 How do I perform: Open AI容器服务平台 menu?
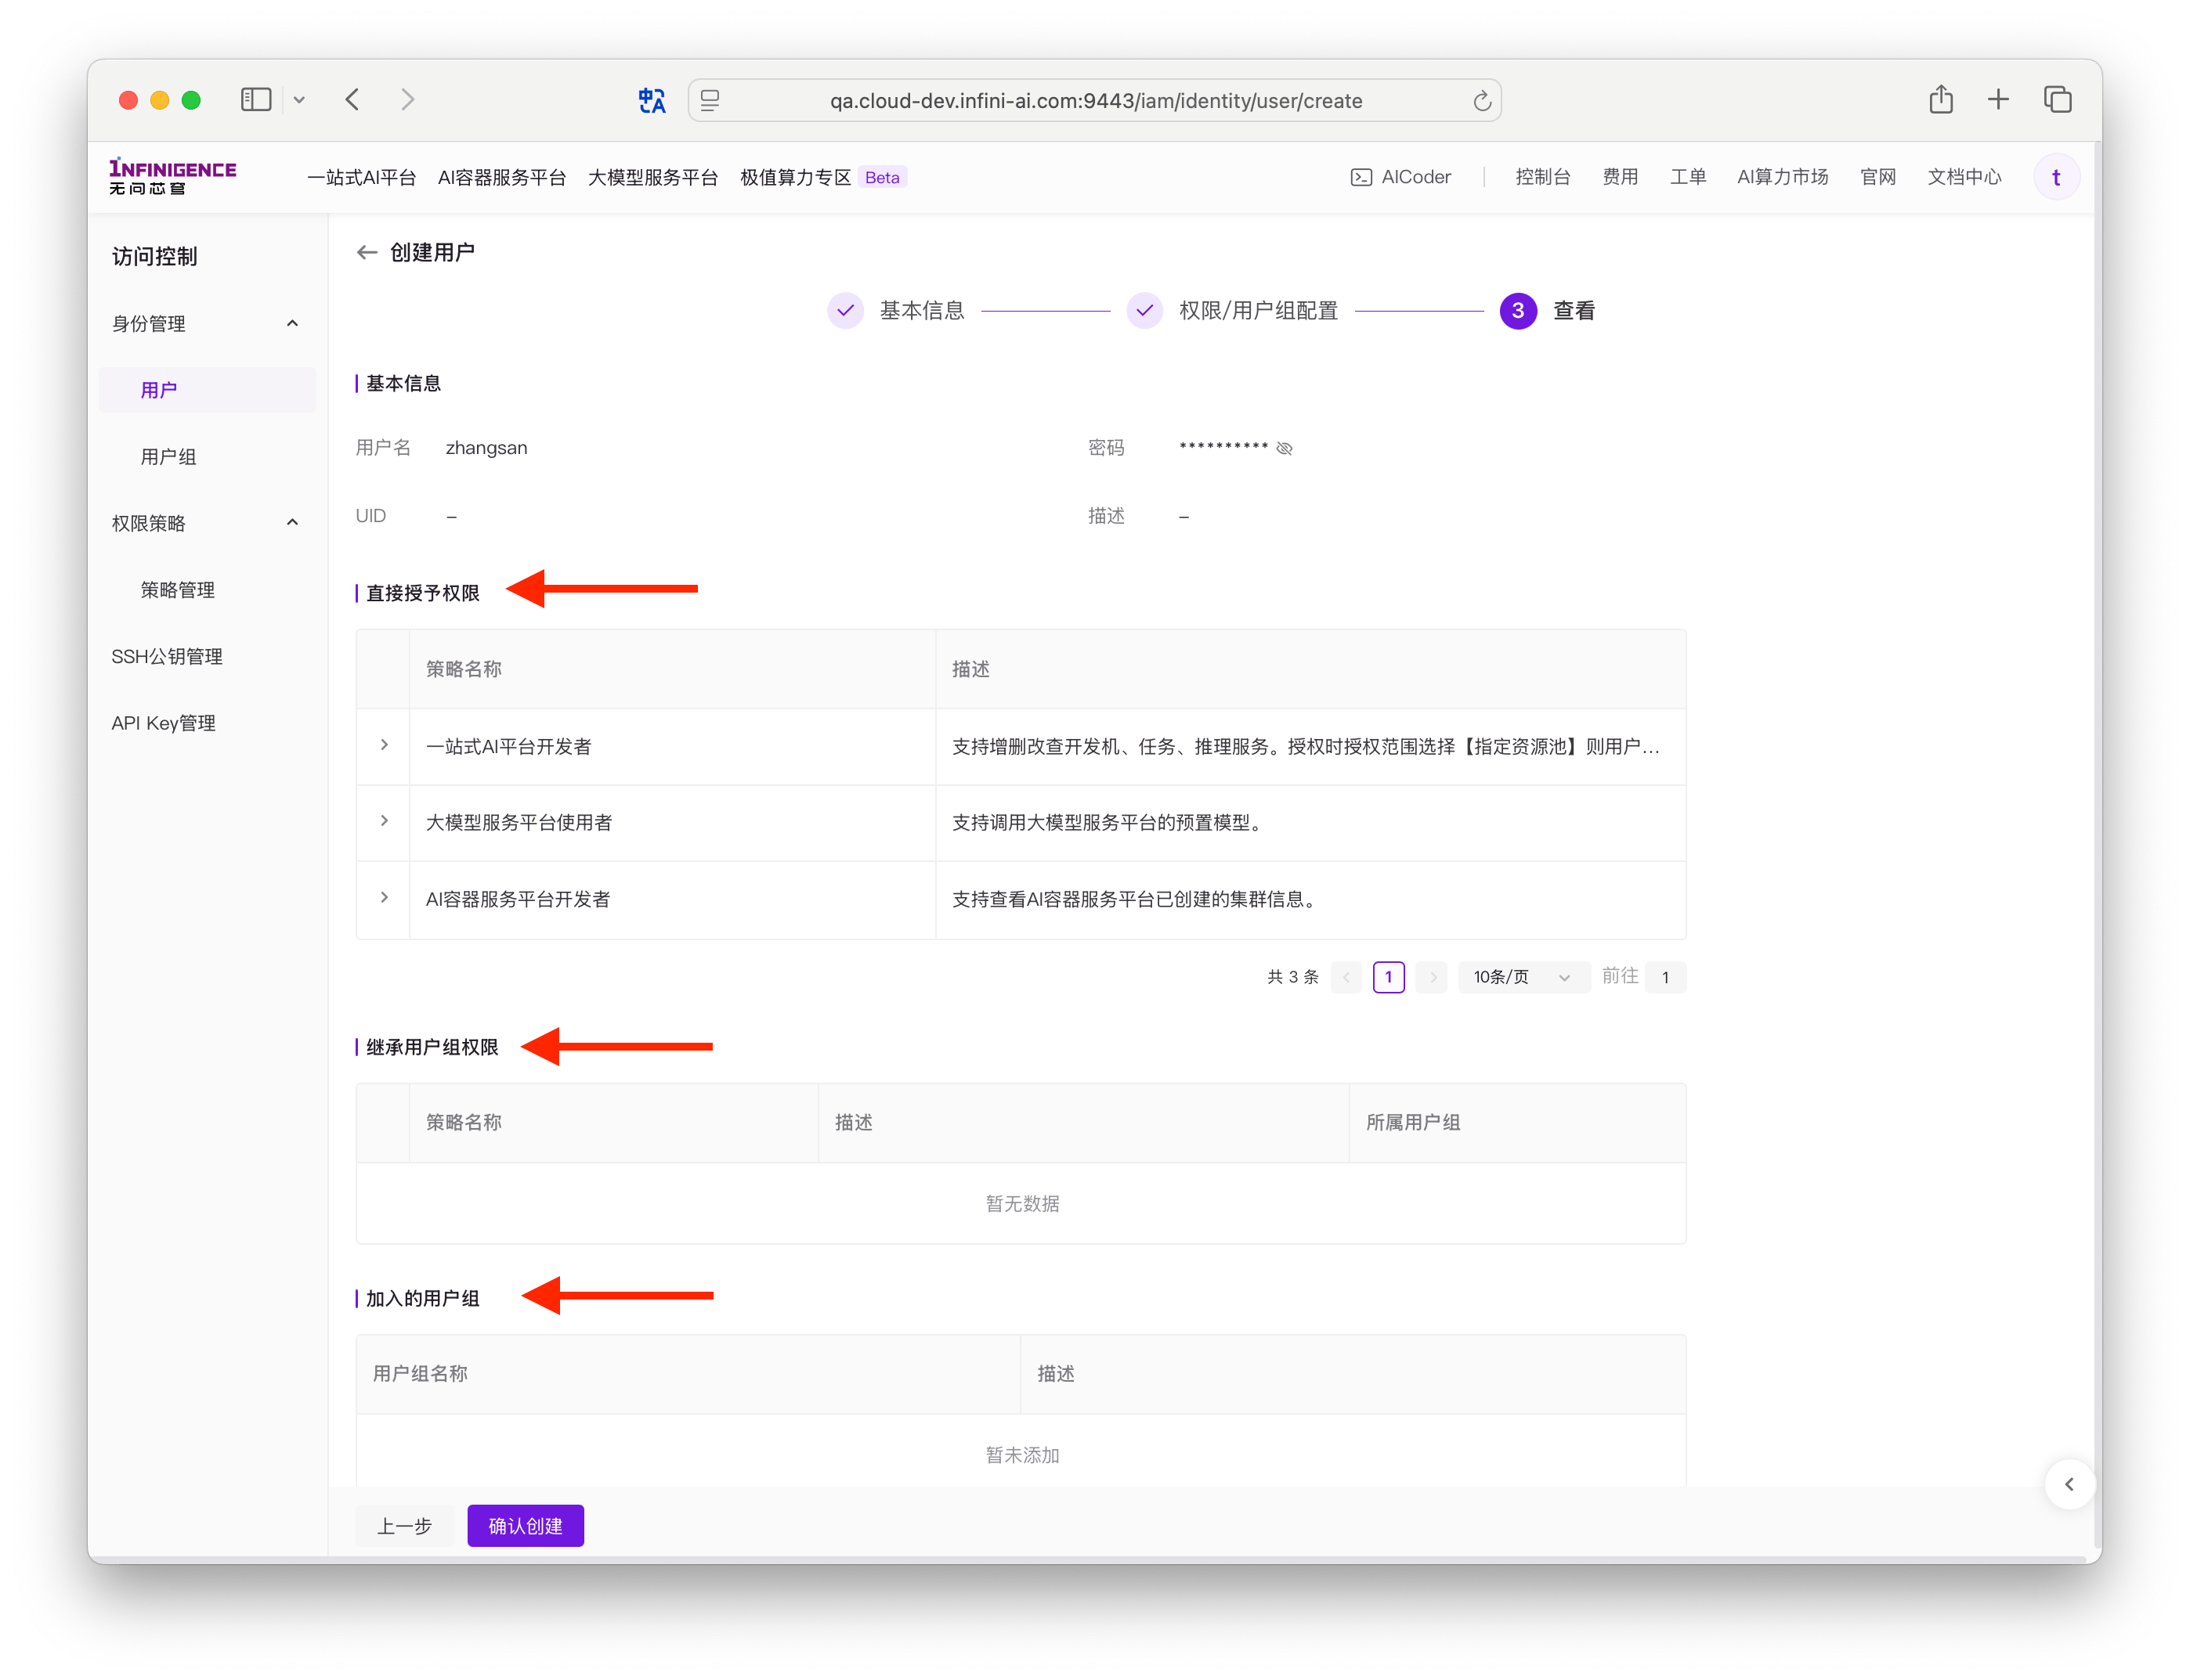tap(501, 177)
